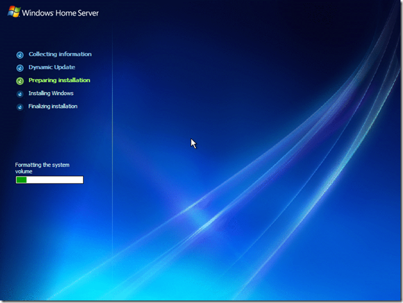Image resolution: width=403 pixels, height=303 pixels.
Task: Click the Windows flag logo
Action: pos(14,12)
